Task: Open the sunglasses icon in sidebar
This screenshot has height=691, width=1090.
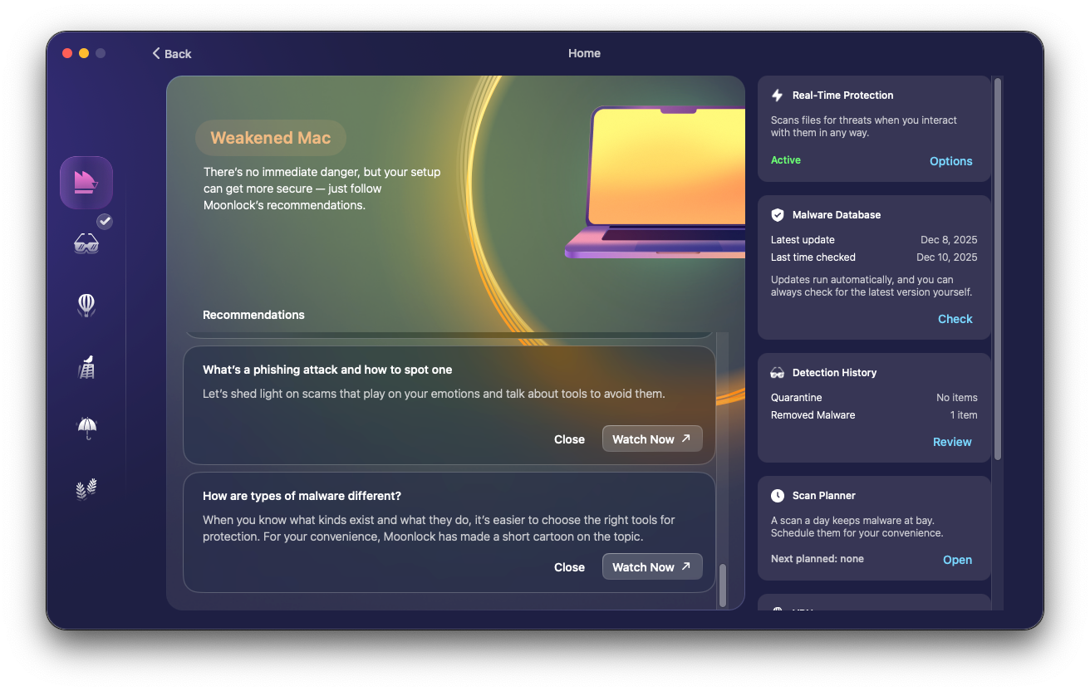Action: click(86, 243)
